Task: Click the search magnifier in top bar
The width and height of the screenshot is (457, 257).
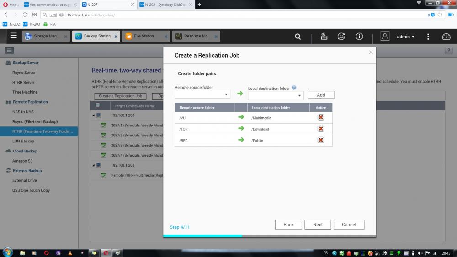Action: [298, 37]
